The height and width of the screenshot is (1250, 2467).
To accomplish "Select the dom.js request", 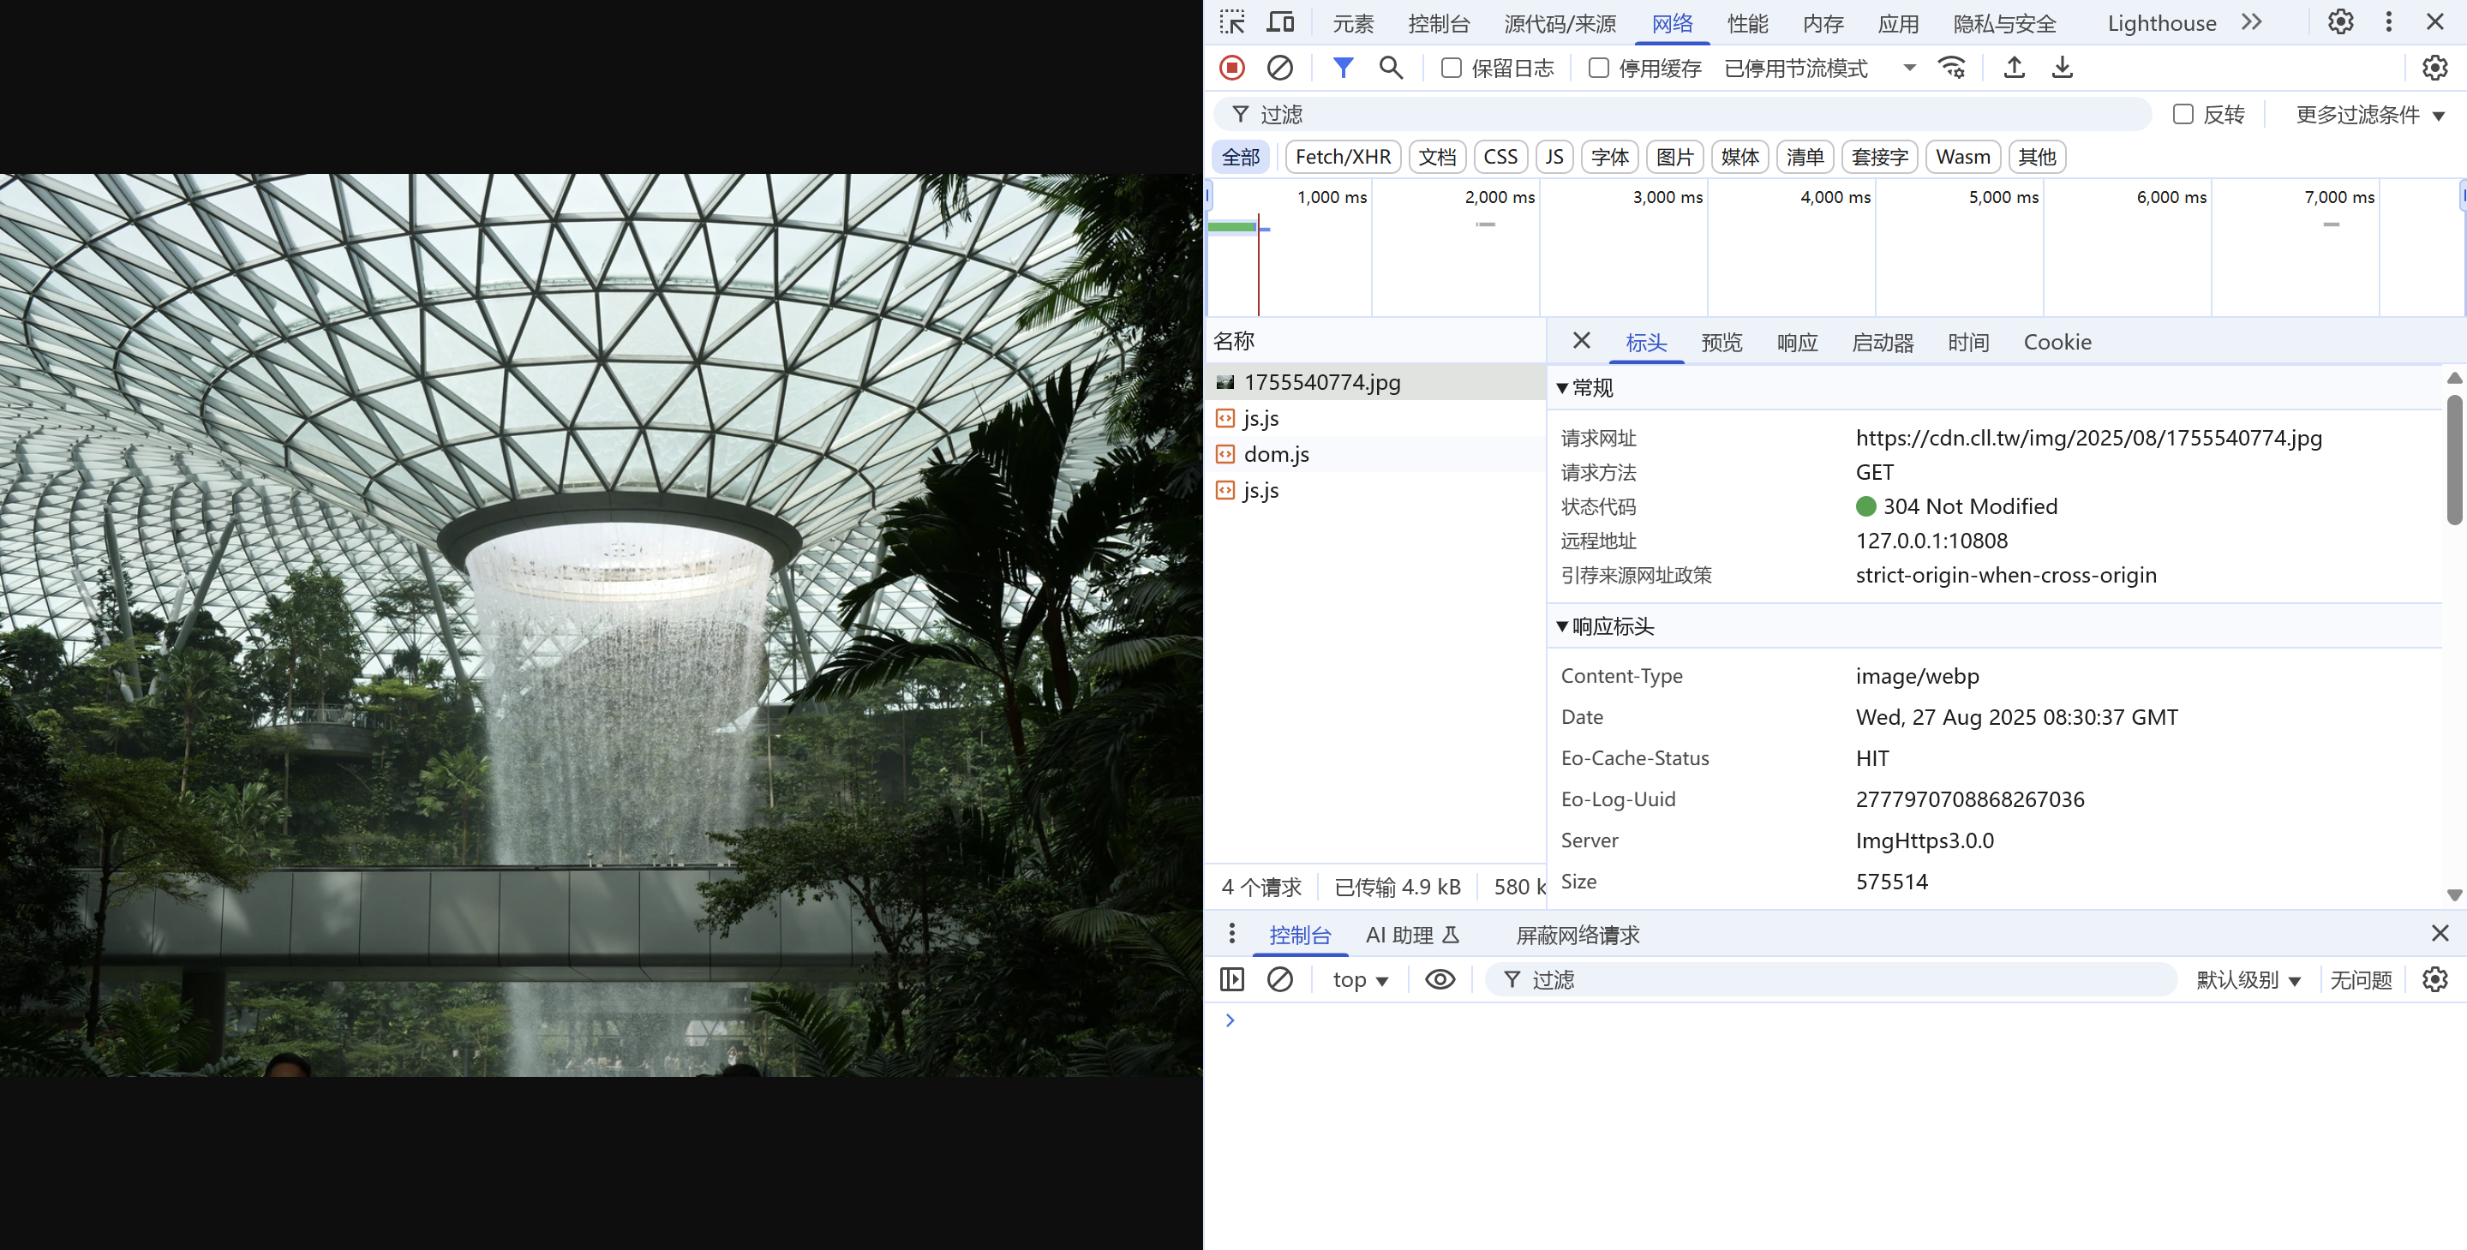I will coord(1276,454).
